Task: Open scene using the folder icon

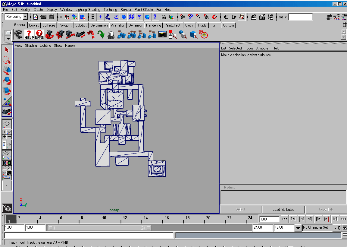Action: (x=43, y=17)
